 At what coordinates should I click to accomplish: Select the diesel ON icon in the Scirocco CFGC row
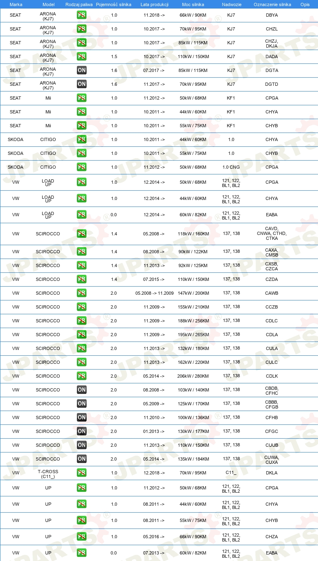point(82,431)
